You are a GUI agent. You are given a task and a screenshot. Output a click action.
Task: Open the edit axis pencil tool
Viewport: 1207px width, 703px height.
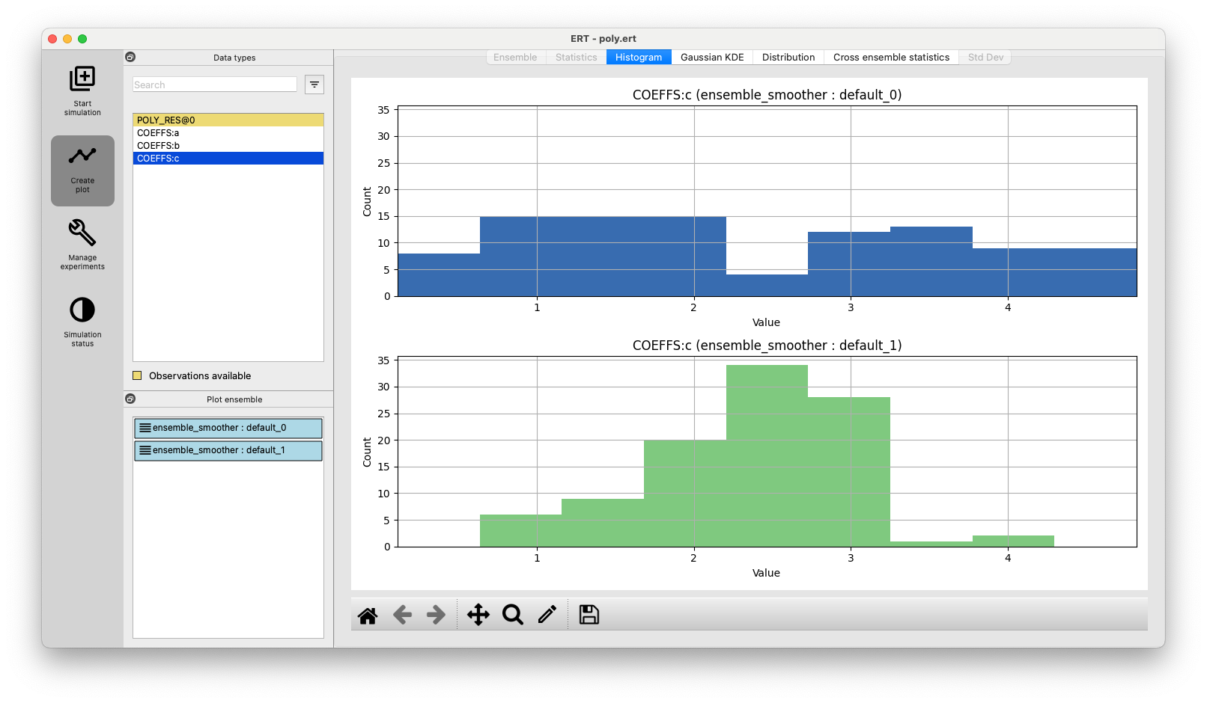547,615
